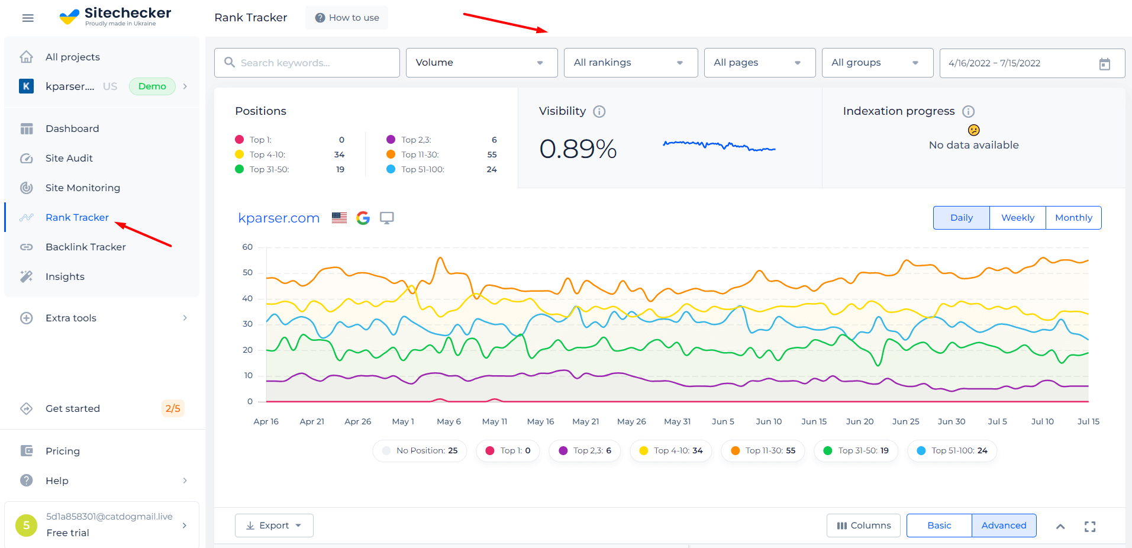This screenshot has width=1132, height=548.
Task: Collapse the panel with the up chevron
Action: click(1060, 526)
